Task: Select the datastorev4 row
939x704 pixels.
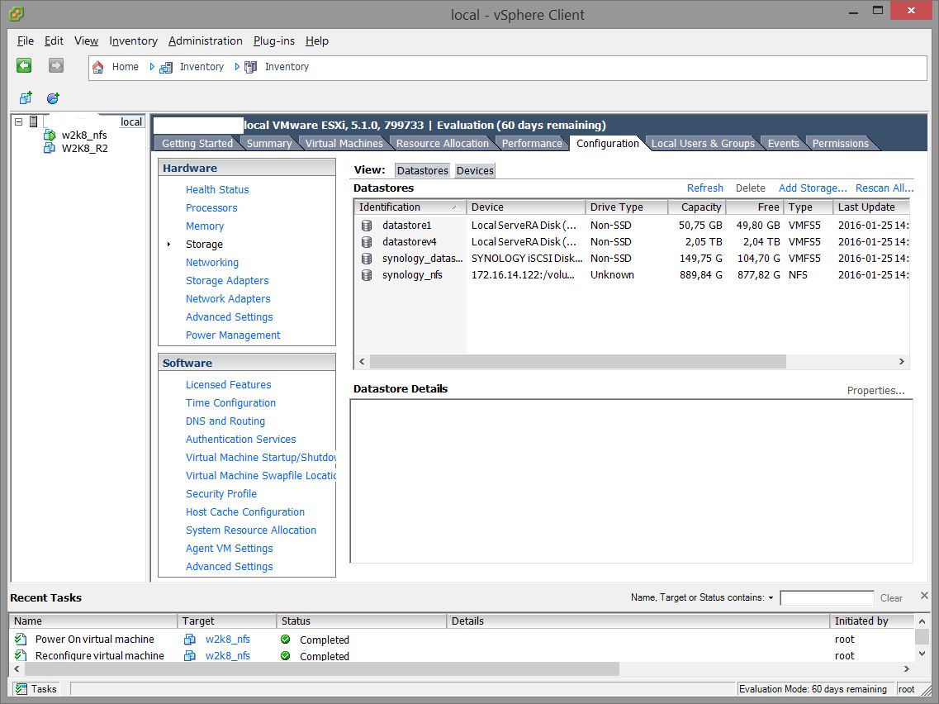Action: click(632, 242)
